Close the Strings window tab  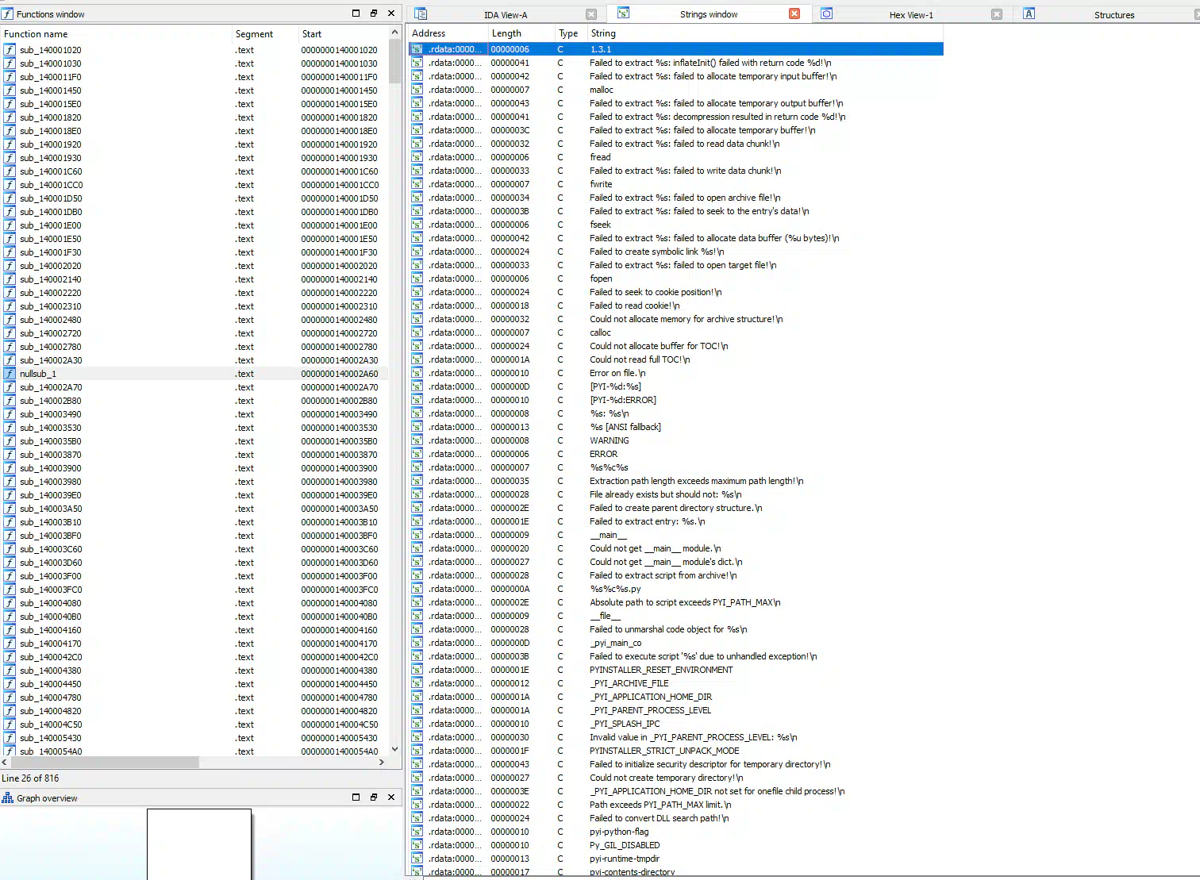point(794,14)
